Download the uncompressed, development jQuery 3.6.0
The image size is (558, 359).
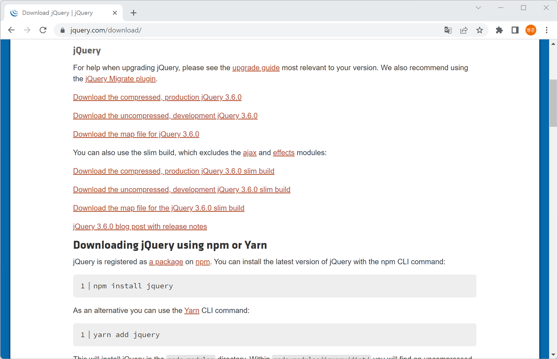(x=165, y=116)
